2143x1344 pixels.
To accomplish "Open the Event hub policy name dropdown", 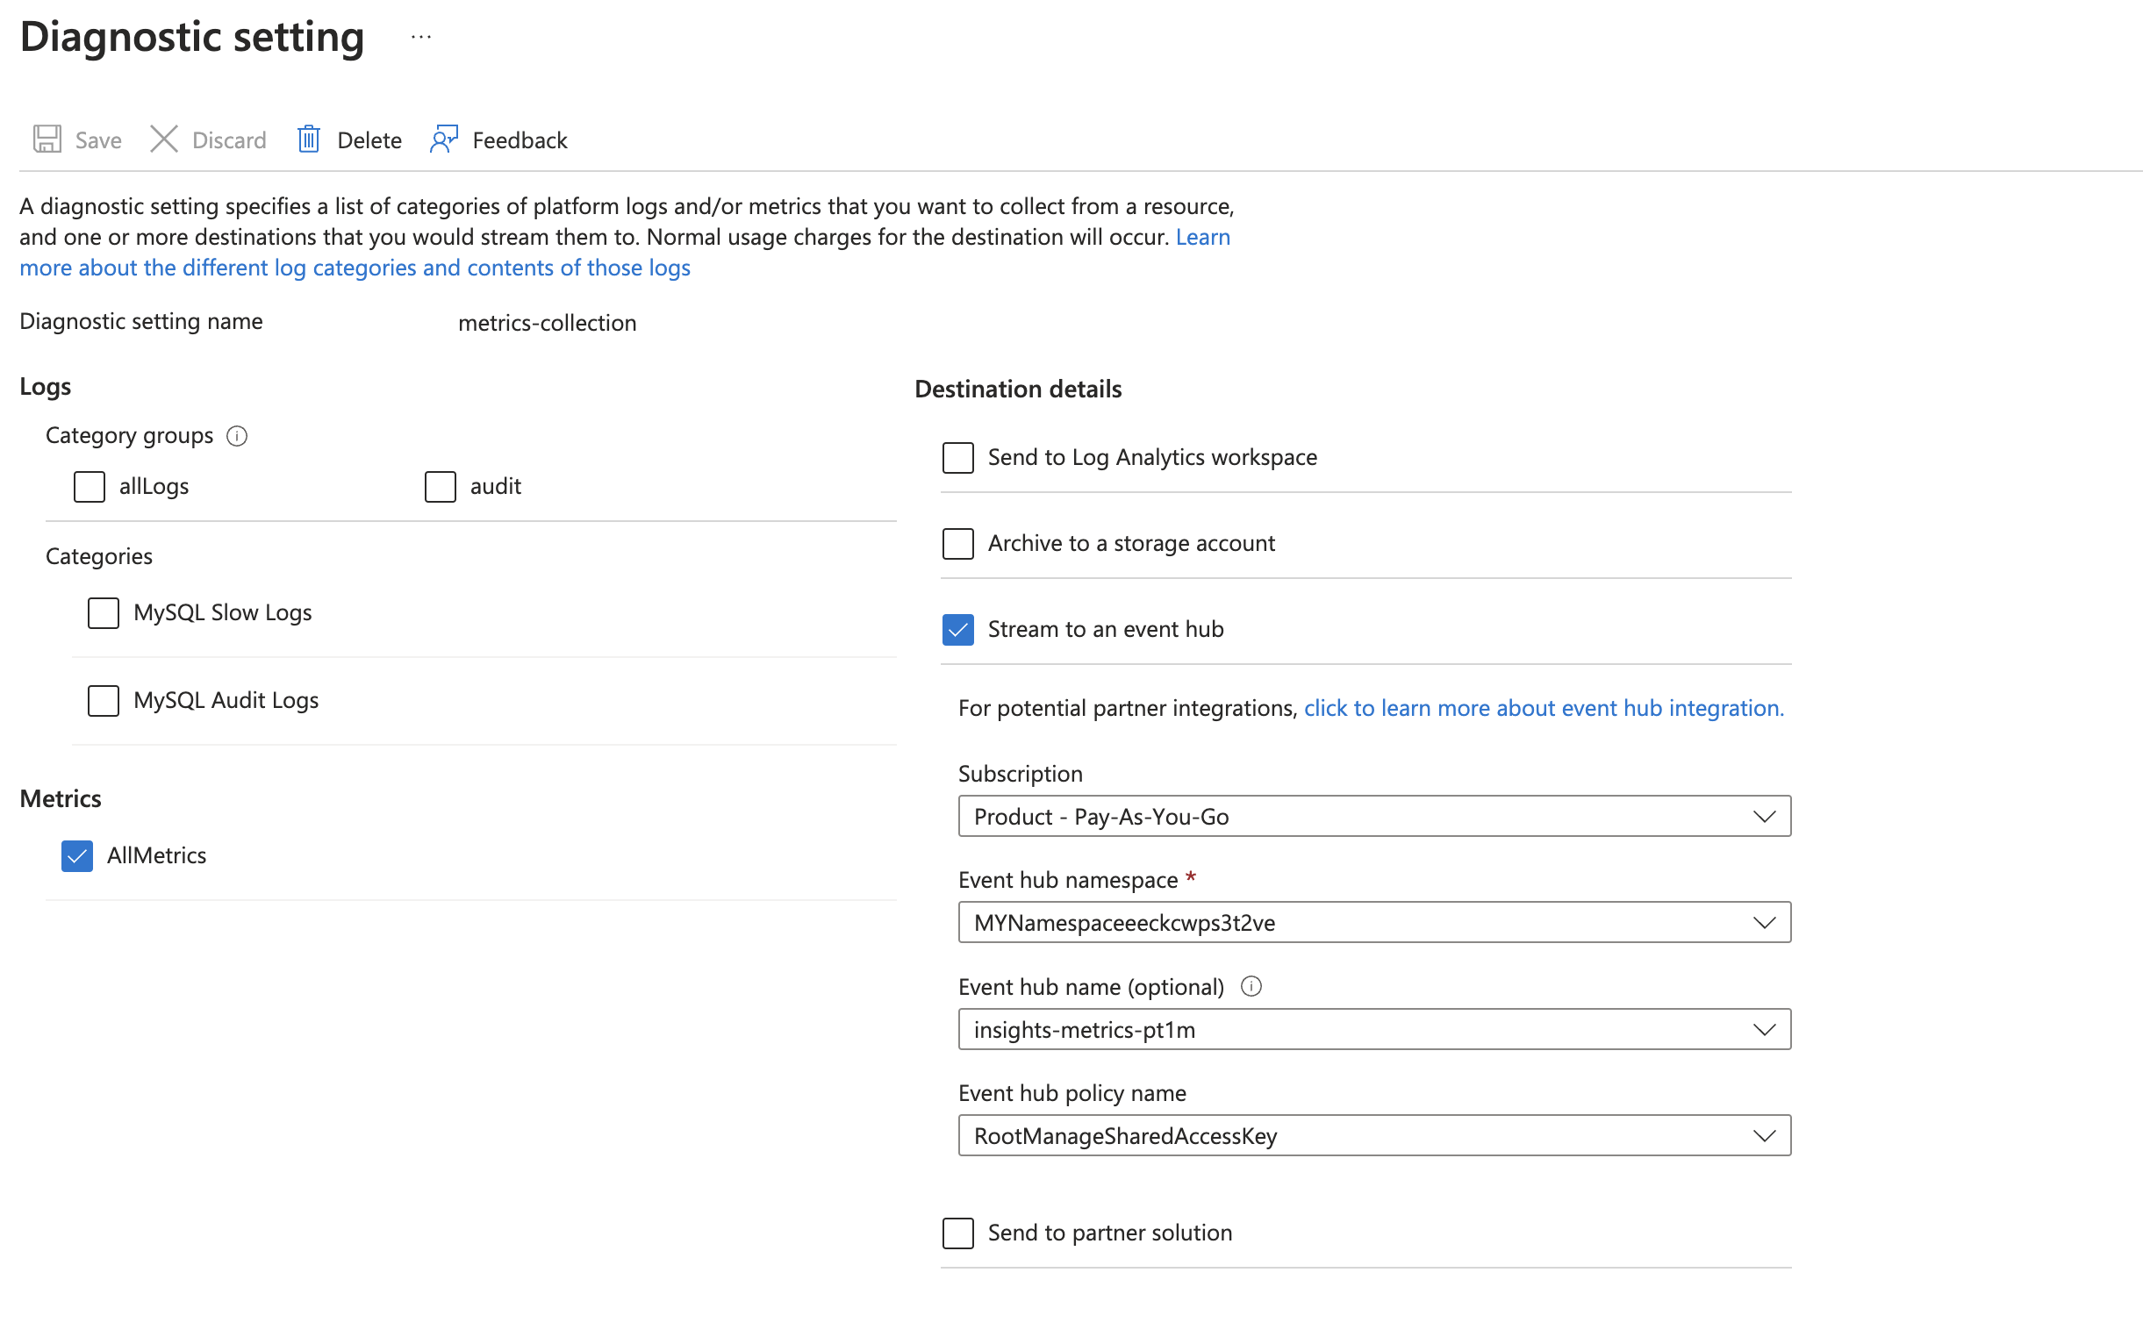I will 1374,1136.
